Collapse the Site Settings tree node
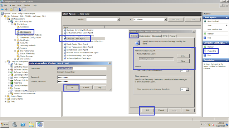The width and height of the screenshot is (229, 128). click(12, 24)
